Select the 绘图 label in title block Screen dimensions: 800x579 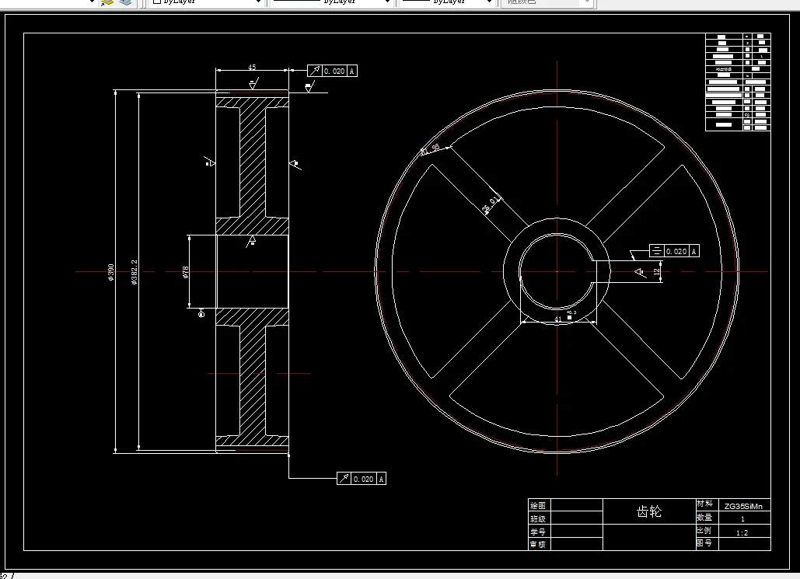[x=538, y=505]
